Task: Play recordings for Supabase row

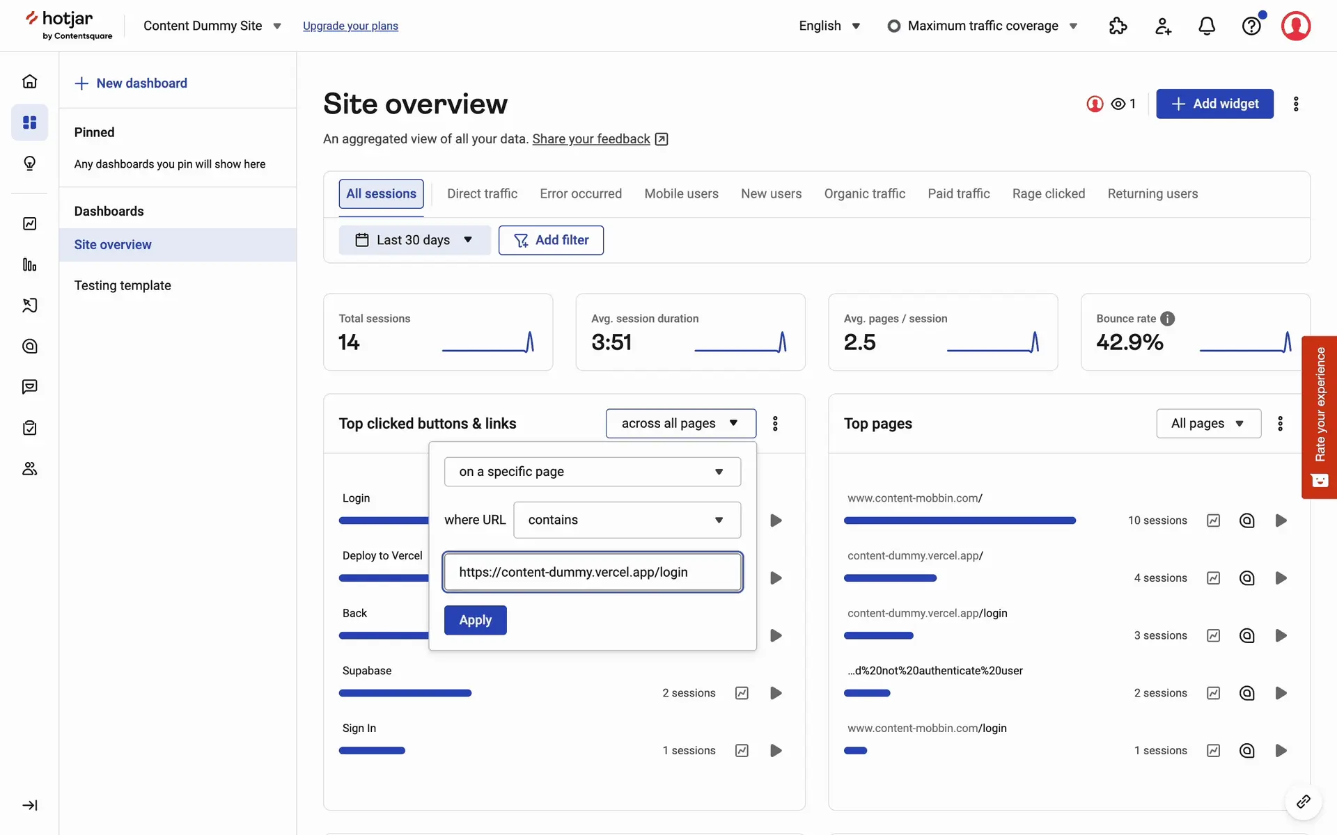Action: click(776, 693)
